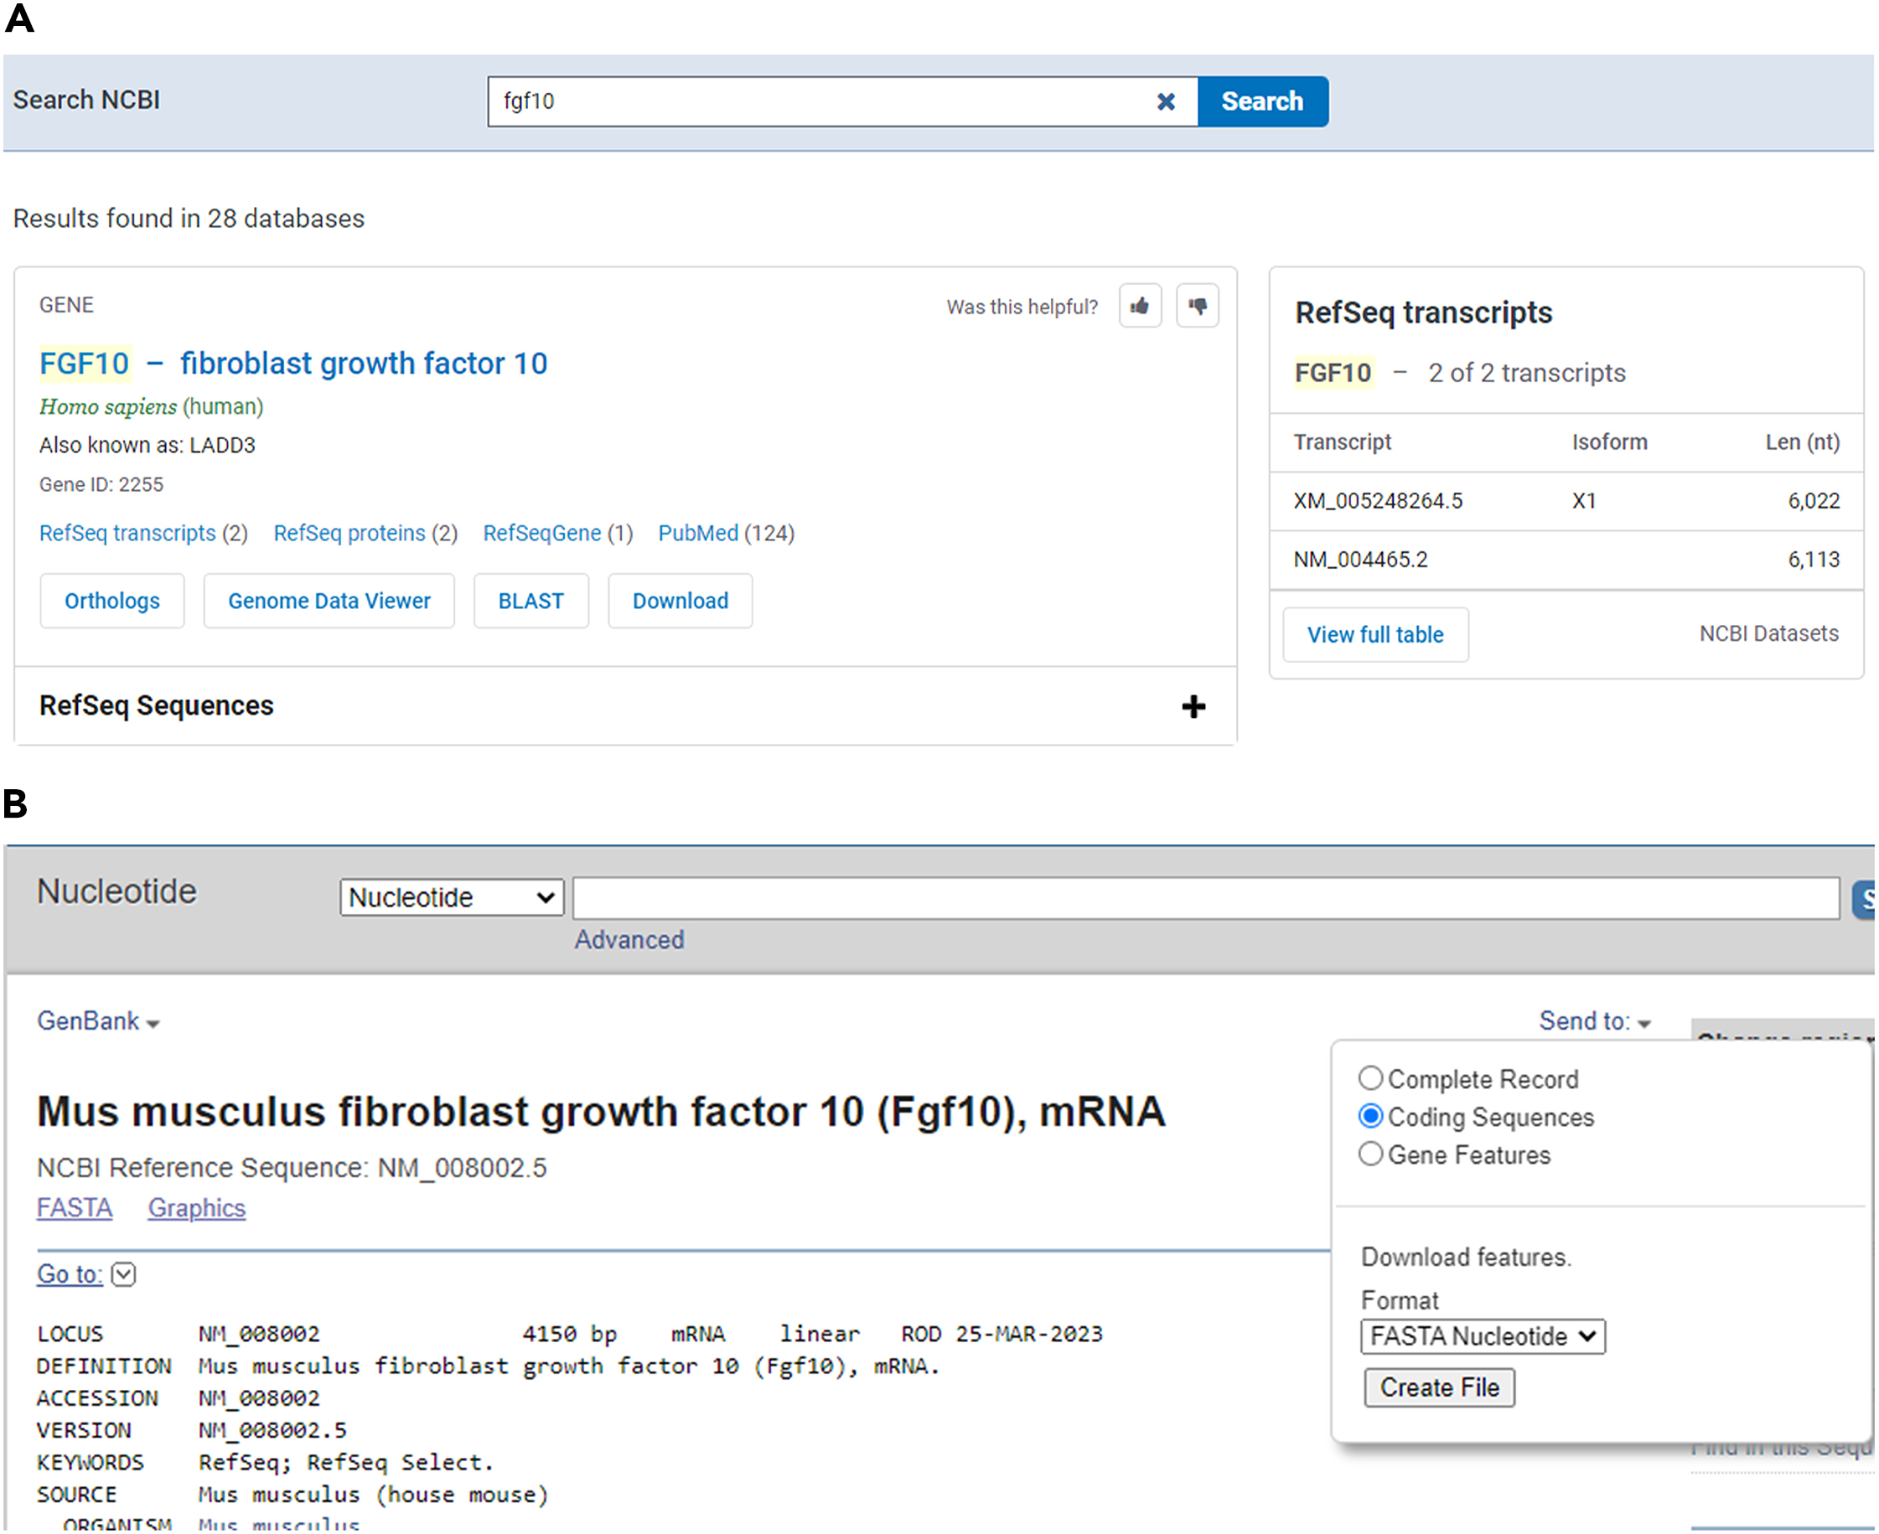1879x1534 pixels.
Task: Open the Advanced search link
Action: [629, 939]
